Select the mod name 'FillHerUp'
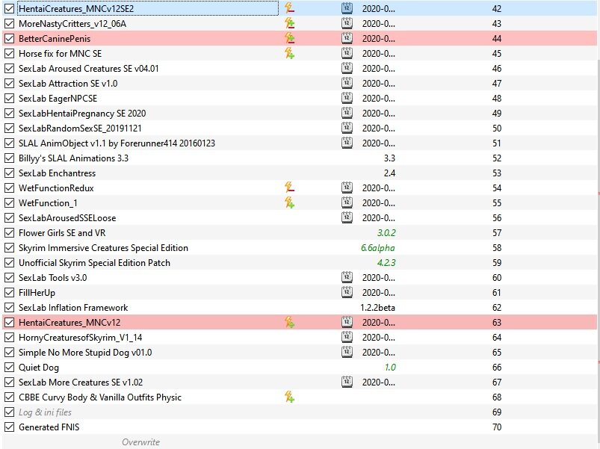The height and width of the screenshot is (449, 600). pos(37,293)
